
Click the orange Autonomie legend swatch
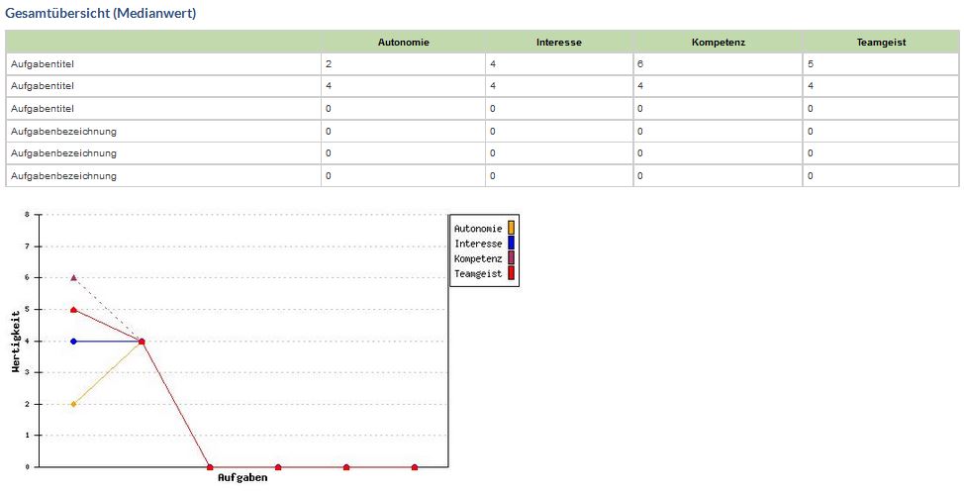pos(512,229)
